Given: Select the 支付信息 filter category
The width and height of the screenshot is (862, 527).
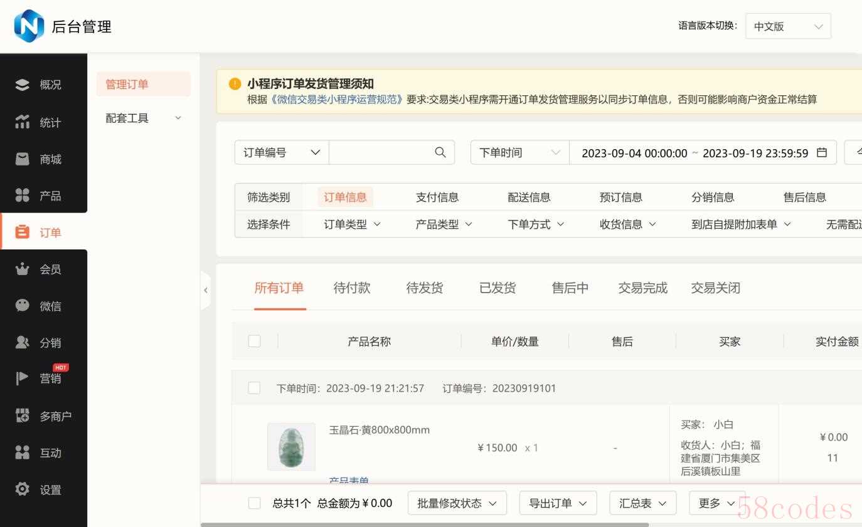Looking at the screenshot, I should click(437, 197).
